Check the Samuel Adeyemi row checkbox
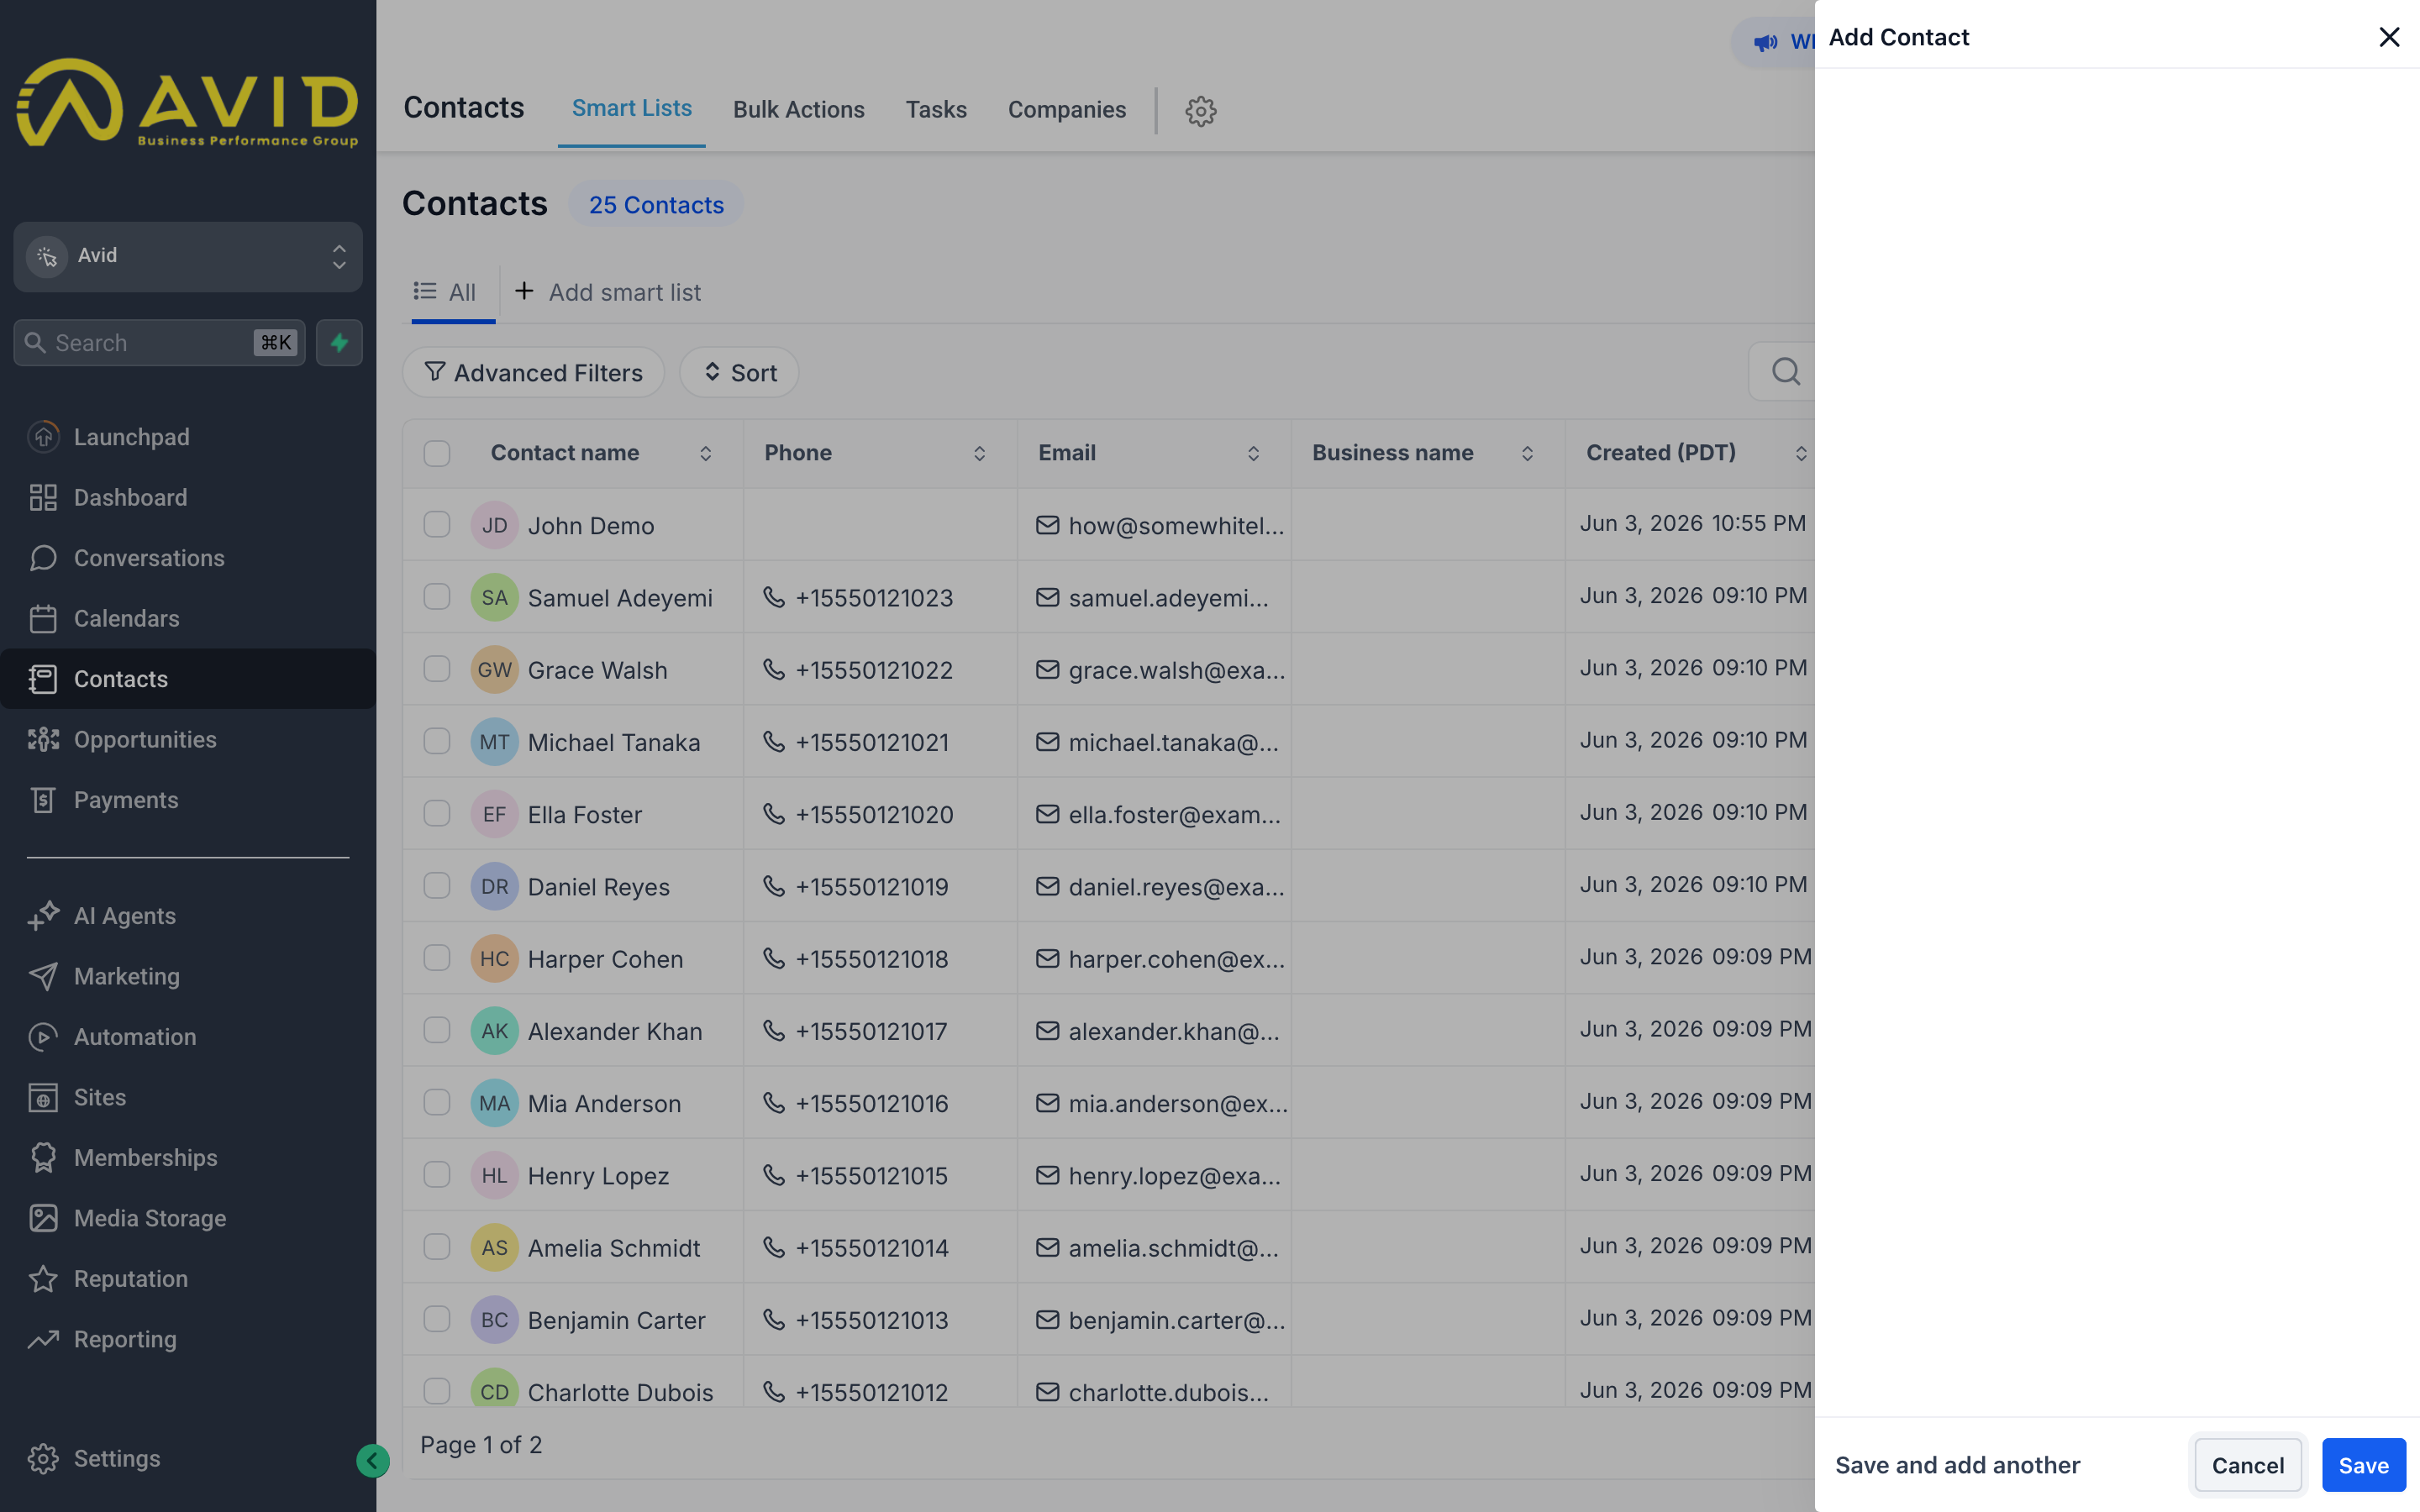Screen dimensions: 2420x1512 coord(437,596)
